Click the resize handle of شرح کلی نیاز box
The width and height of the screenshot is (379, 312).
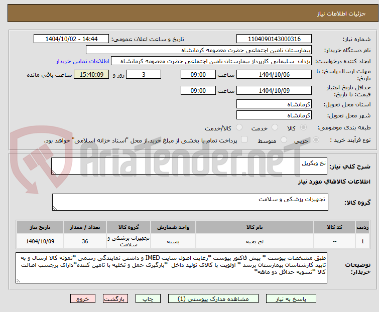pos(54,172)
